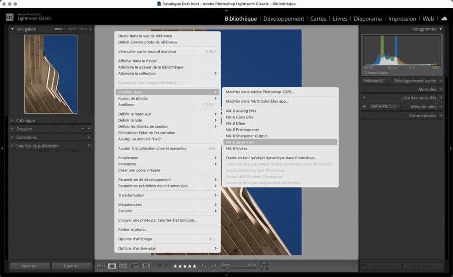Show the filmstrip using the bottom arrow
This screenshot has height=277, width=453.
click(226, 275)
